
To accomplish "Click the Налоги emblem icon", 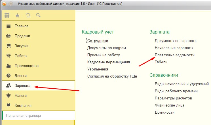I will point(9,95).
